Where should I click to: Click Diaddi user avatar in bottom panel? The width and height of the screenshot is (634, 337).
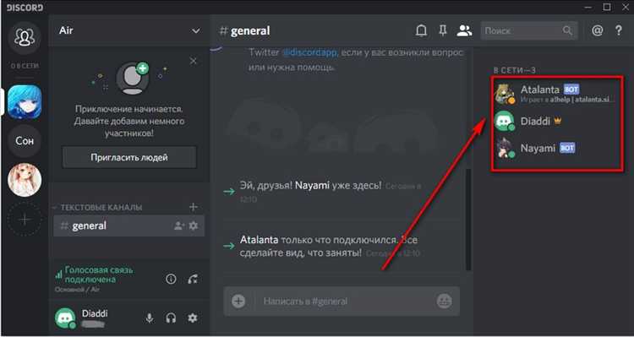click(65, 318)
